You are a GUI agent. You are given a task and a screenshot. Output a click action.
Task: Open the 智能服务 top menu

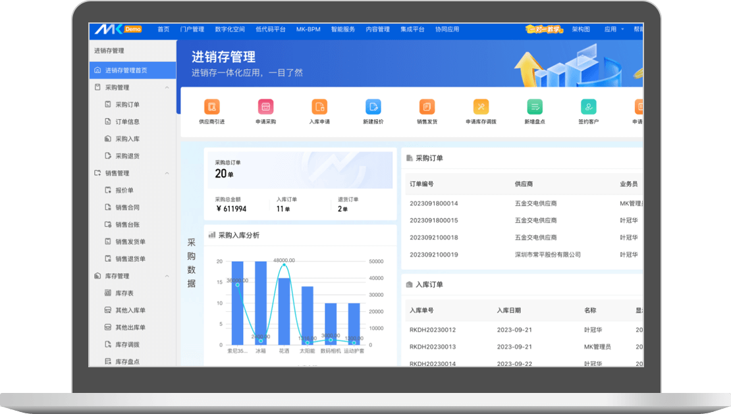point(343,30)
